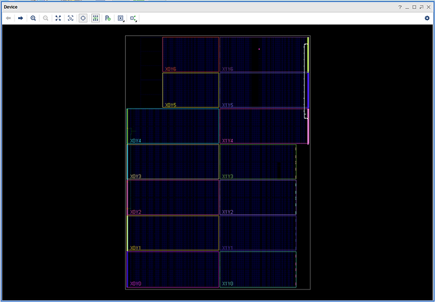Select the Device panel title tab
Screen dimensions: 435x302
coord(11,7)
